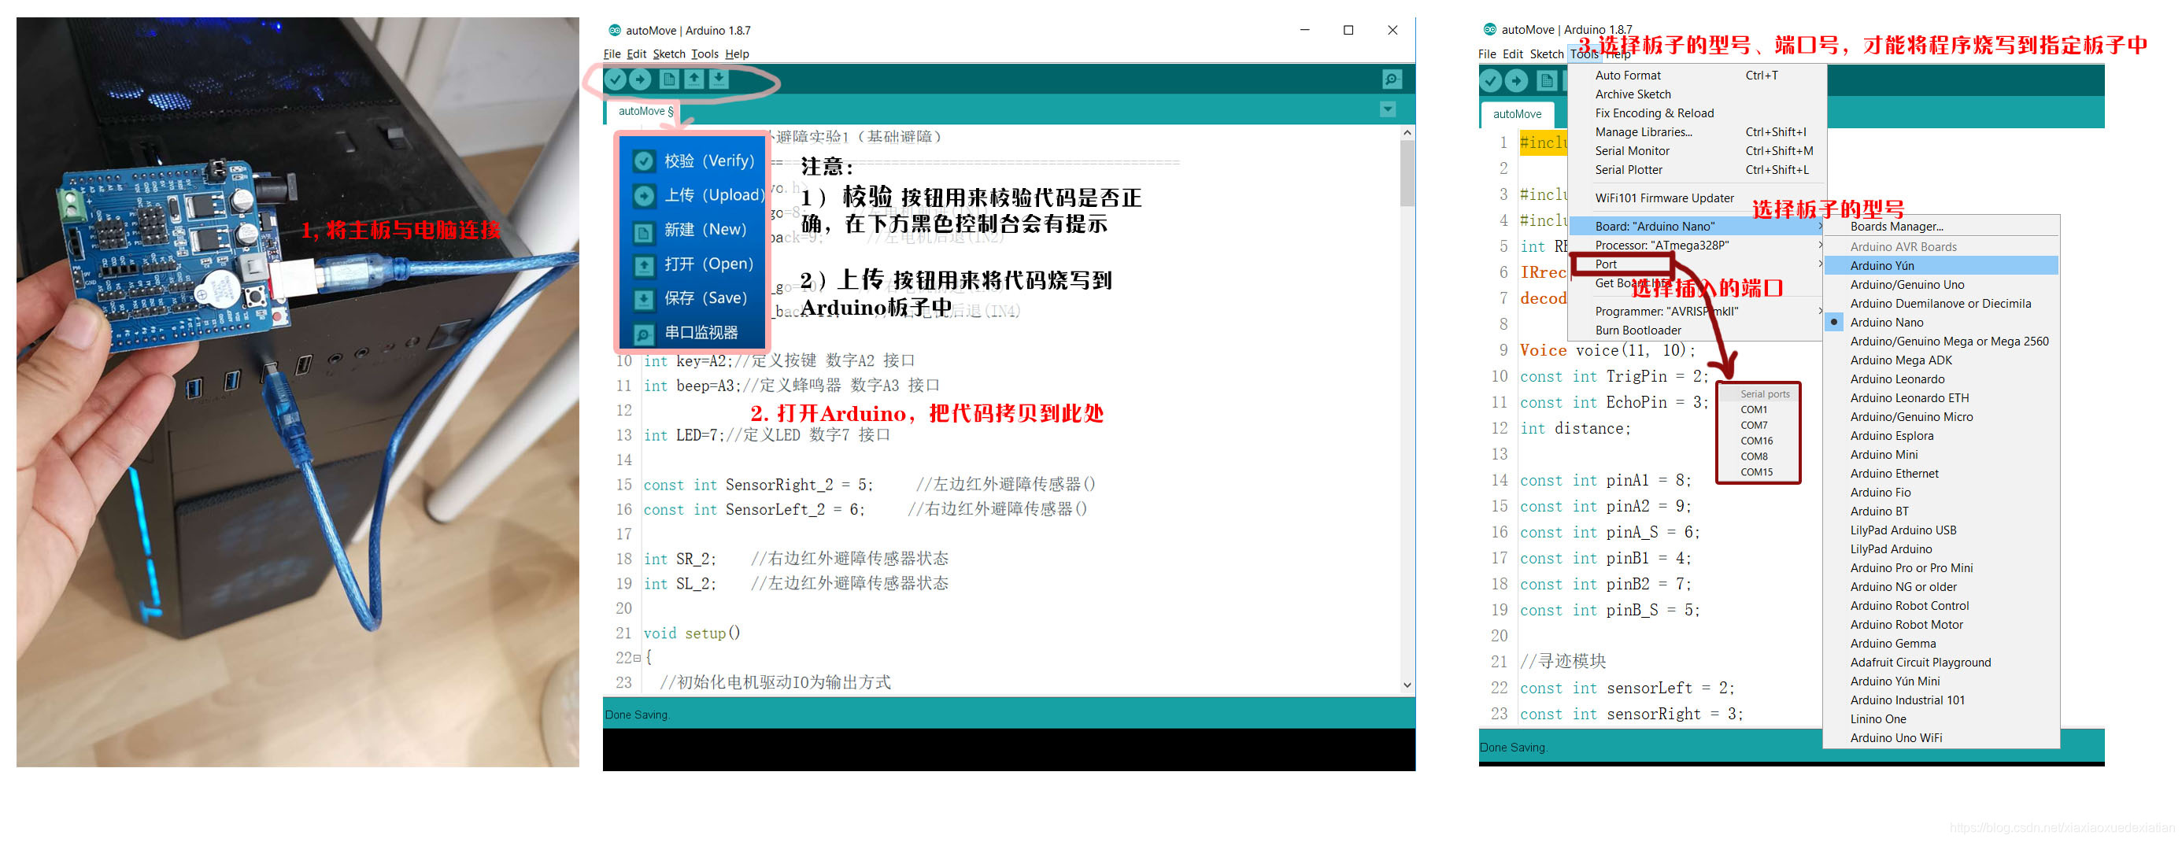
Task: Open Tools menu in middle Arduino window
Action: [704, 54]
